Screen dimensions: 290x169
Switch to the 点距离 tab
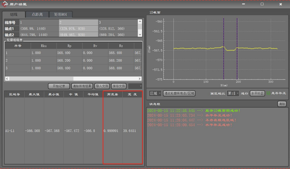coord(37,15)
